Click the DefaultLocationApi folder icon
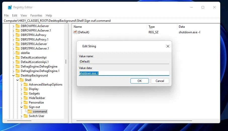Viewport: 228px width, 131px height. (18, 57)
